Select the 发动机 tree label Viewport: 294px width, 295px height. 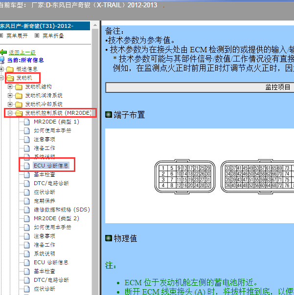click(x=24, y=78)
